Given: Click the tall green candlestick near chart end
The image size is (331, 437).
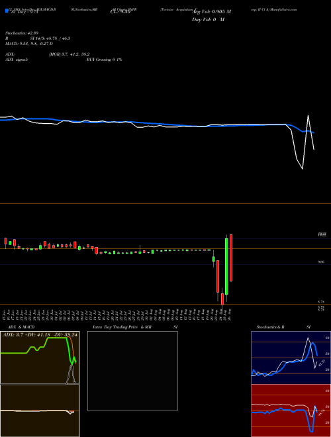Looking at the screenshot, I should coord(227,266).
